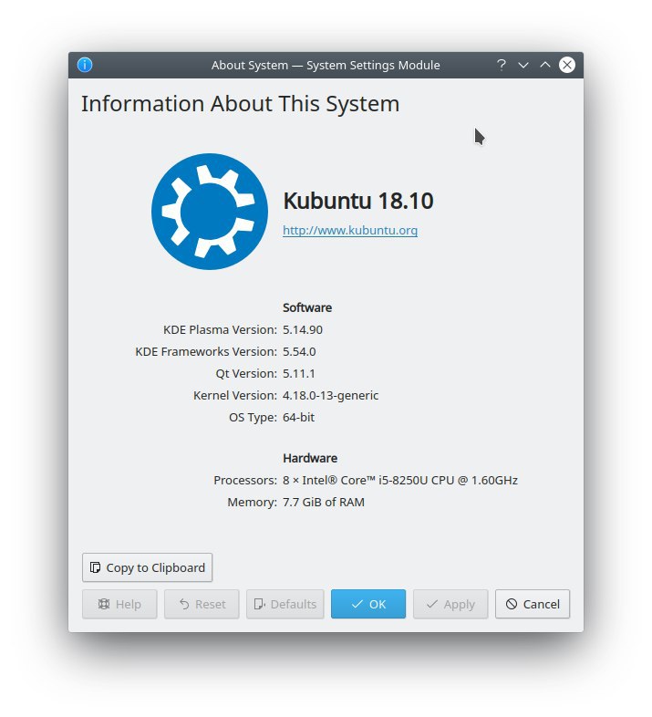Screen dimensions: 652x717
Task: Click the Help button
Action: [x=119, y=604]
